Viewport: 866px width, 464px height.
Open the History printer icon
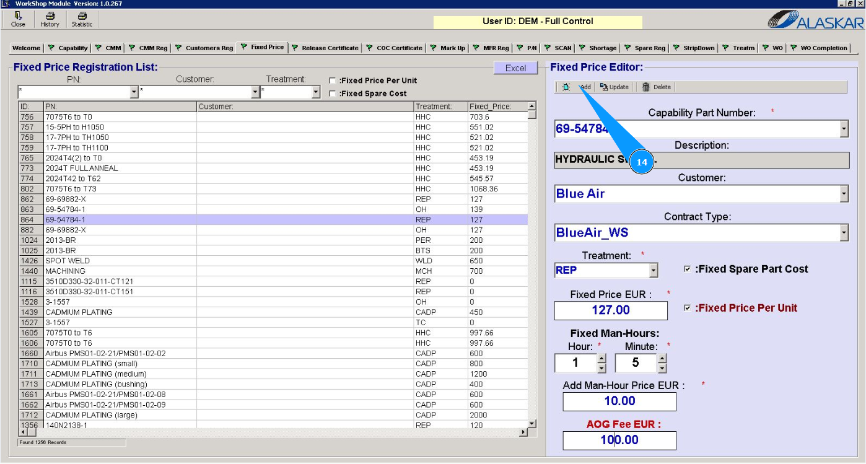50,16
